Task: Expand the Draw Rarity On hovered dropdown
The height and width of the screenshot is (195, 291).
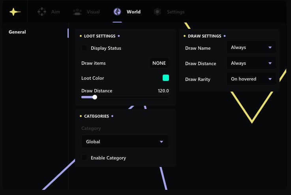Action: (x=251, y=79)
